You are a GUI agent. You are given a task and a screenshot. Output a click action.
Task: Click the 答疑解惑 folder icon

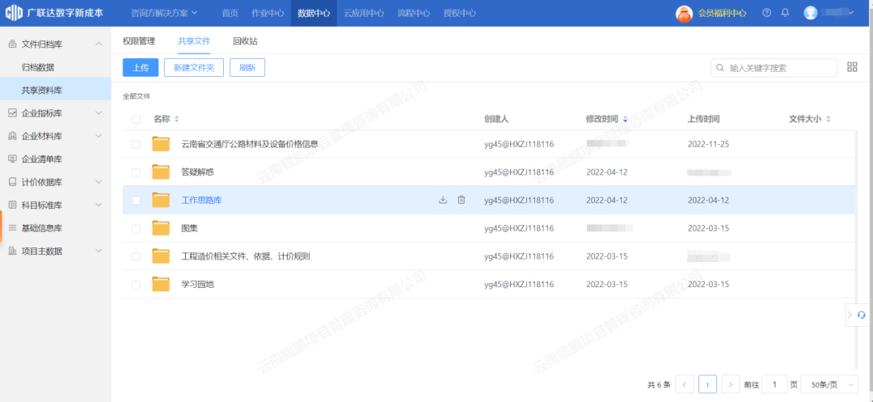click(x=161, y=172)
